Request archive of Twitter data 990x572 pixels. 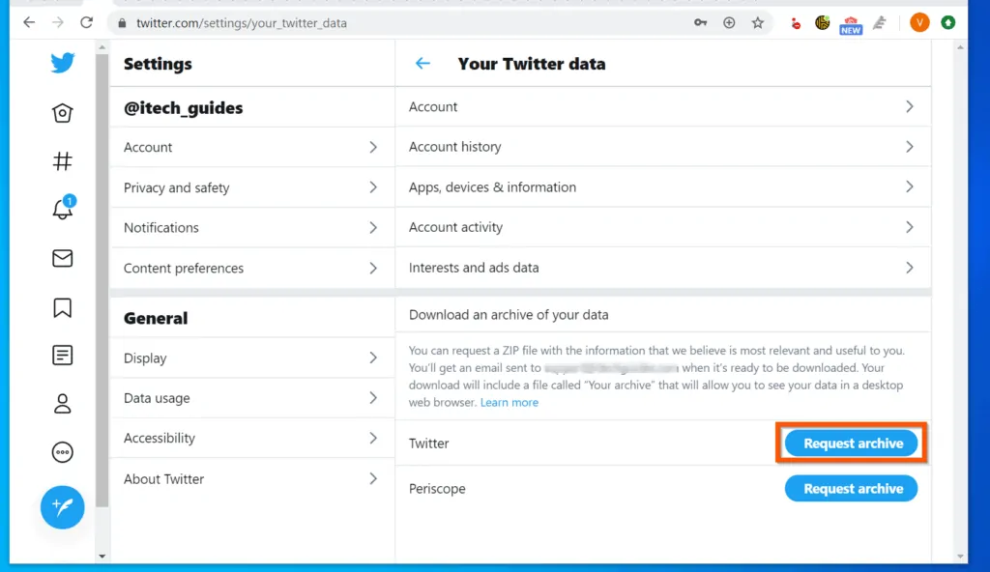point(851,443)
